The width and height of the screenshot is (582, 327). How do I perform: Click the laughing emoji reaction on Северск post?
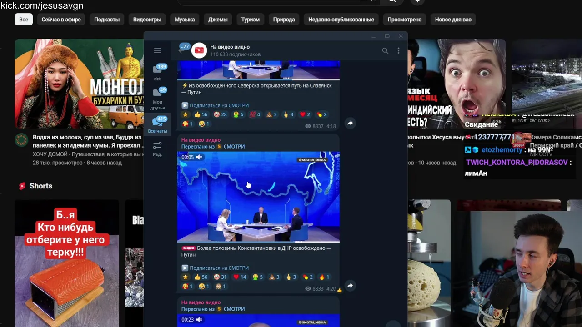[204, 124]
